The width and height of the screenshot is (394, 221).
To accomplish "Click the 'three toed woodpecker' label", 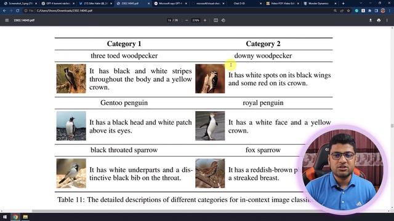I will pyautogui.click(x=124, y=56).
